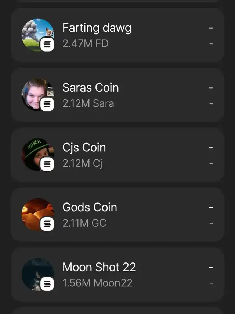Image resolution: width=235 pixels, height=314 pixels.
Task: Click Solana badge on Cjs Coin
Action: coord(47,164)
